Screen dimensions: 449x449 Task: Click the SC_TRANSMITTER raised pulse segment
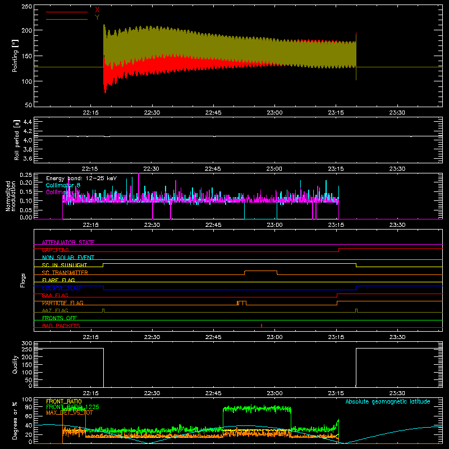pyautogui.click(x=260, y=271)
